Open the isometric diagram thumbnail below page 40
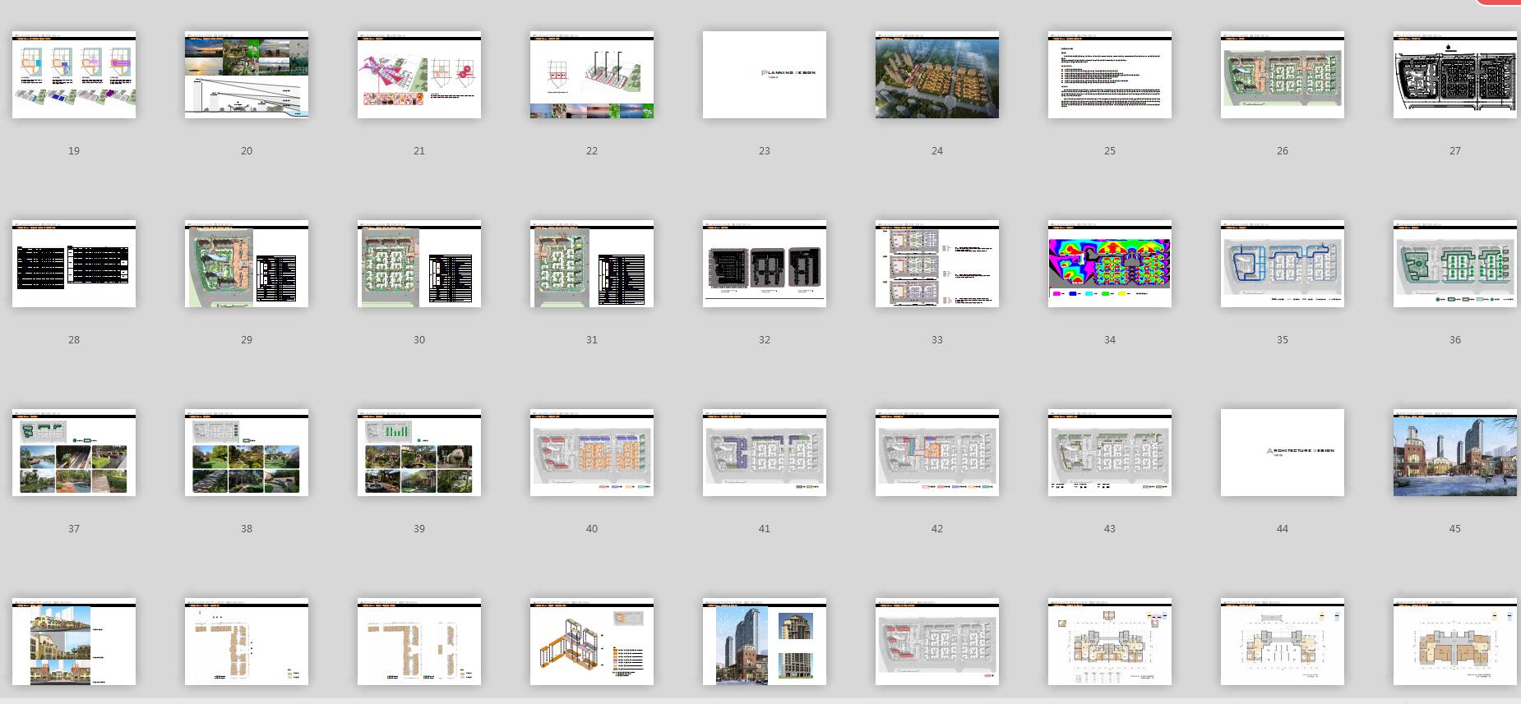 592,642
